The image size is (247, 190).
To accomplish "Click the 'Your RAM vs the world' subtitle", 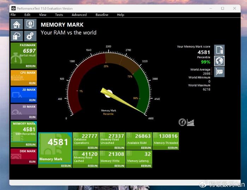I will 68,32.
